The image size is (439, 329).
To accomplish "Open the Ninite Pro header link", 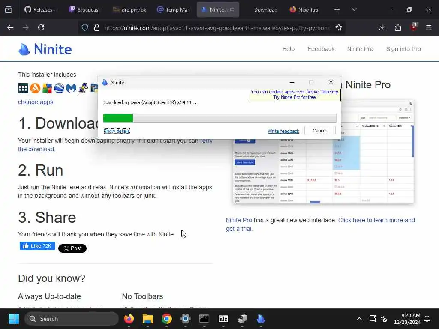I will click(360, 49).
